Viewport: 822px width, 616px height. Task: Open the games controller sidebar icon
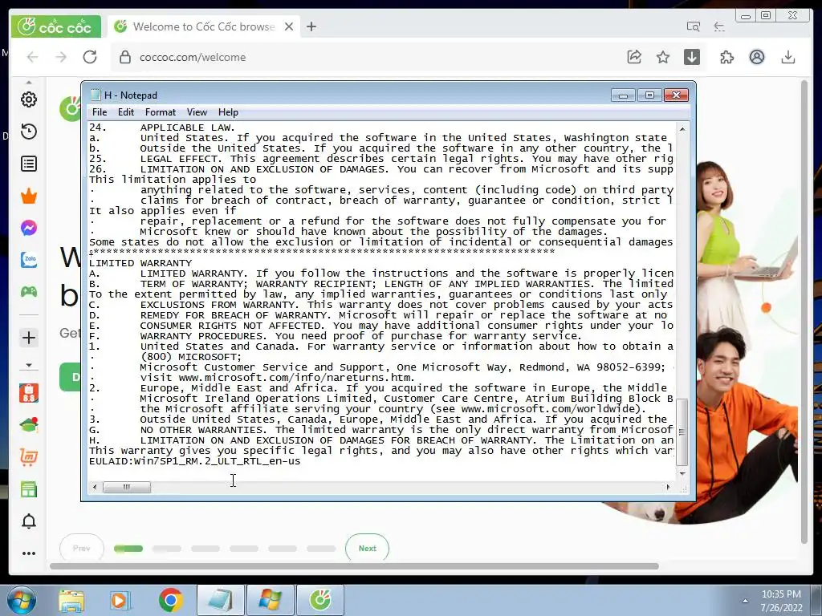[29, 292]
